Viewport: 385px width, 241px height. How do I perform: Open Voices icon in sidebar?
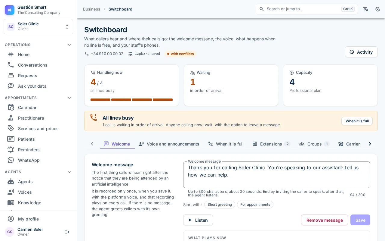pyautogui.click(x=11, y=192)
